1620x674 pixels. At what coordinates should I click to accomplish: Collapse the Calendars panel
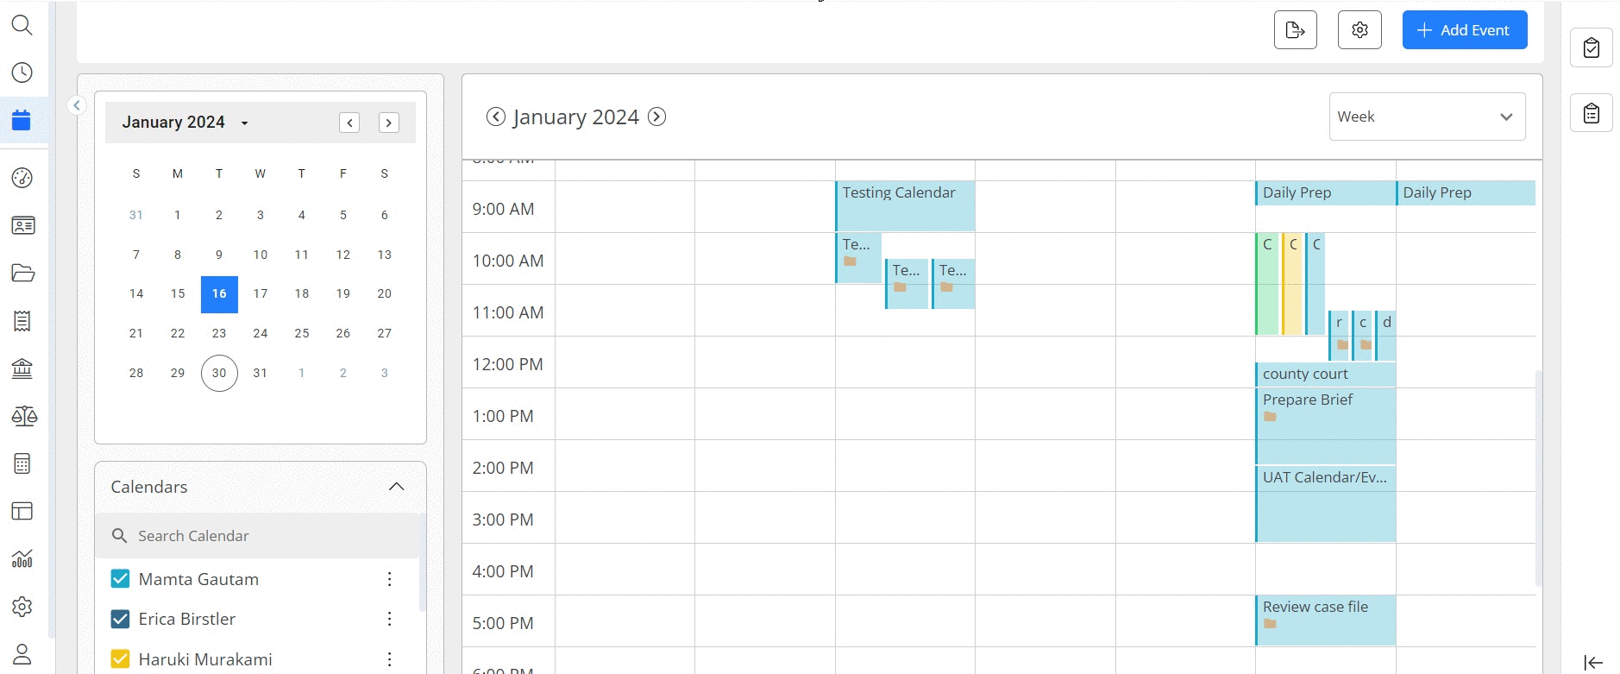click(x=396, y=487)
